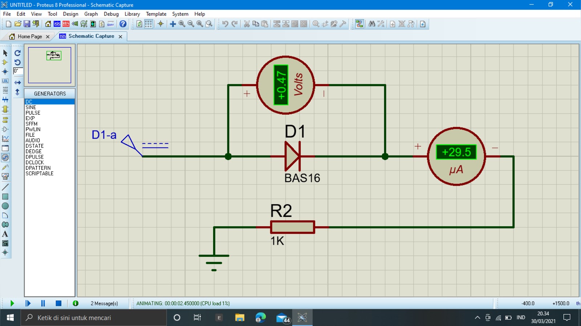Open Microsoft Edge from taskbar

(x=260, y=318)
